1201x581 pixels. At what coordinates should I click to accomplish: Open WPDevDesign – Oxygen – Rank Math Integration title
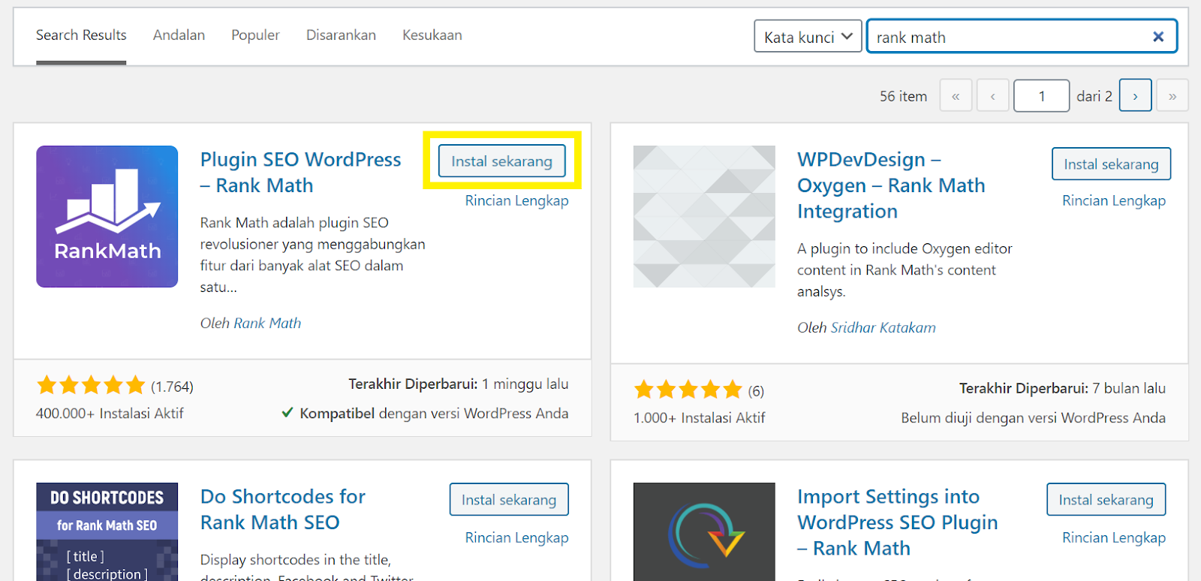891,185
